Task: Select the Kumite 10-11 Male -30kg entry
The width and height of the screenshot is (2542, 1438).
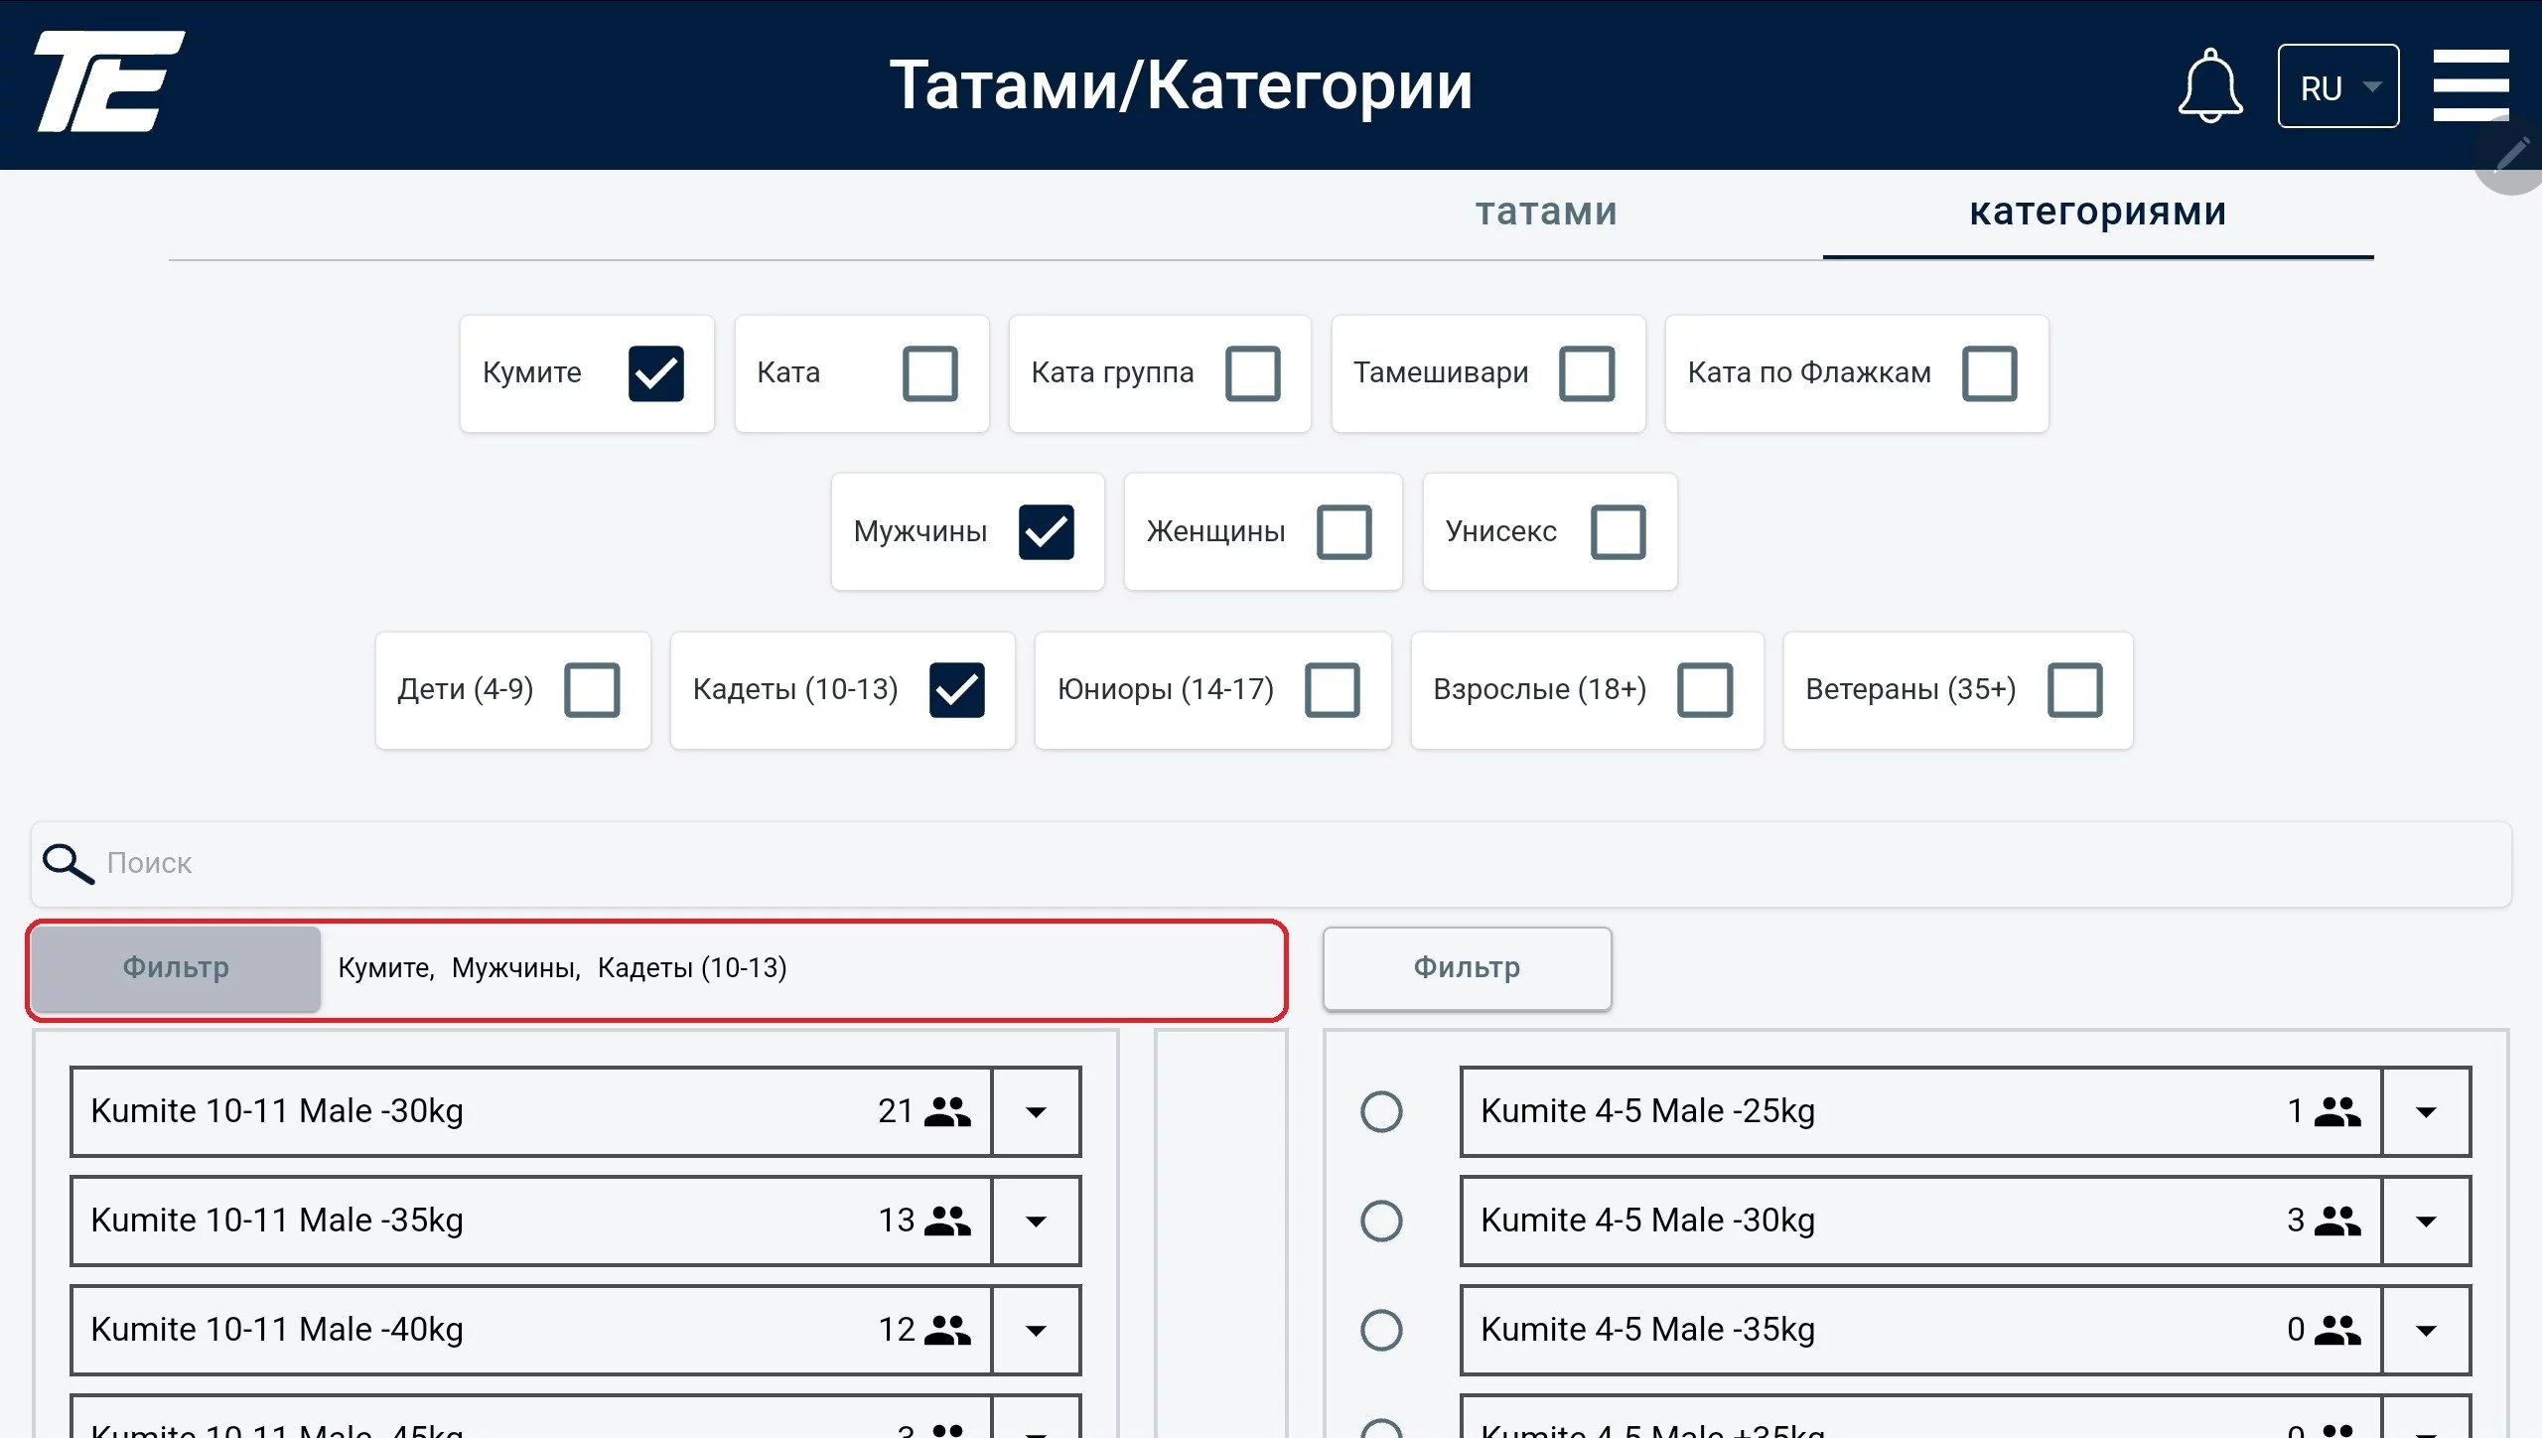Action: [x=531, y=1112]
